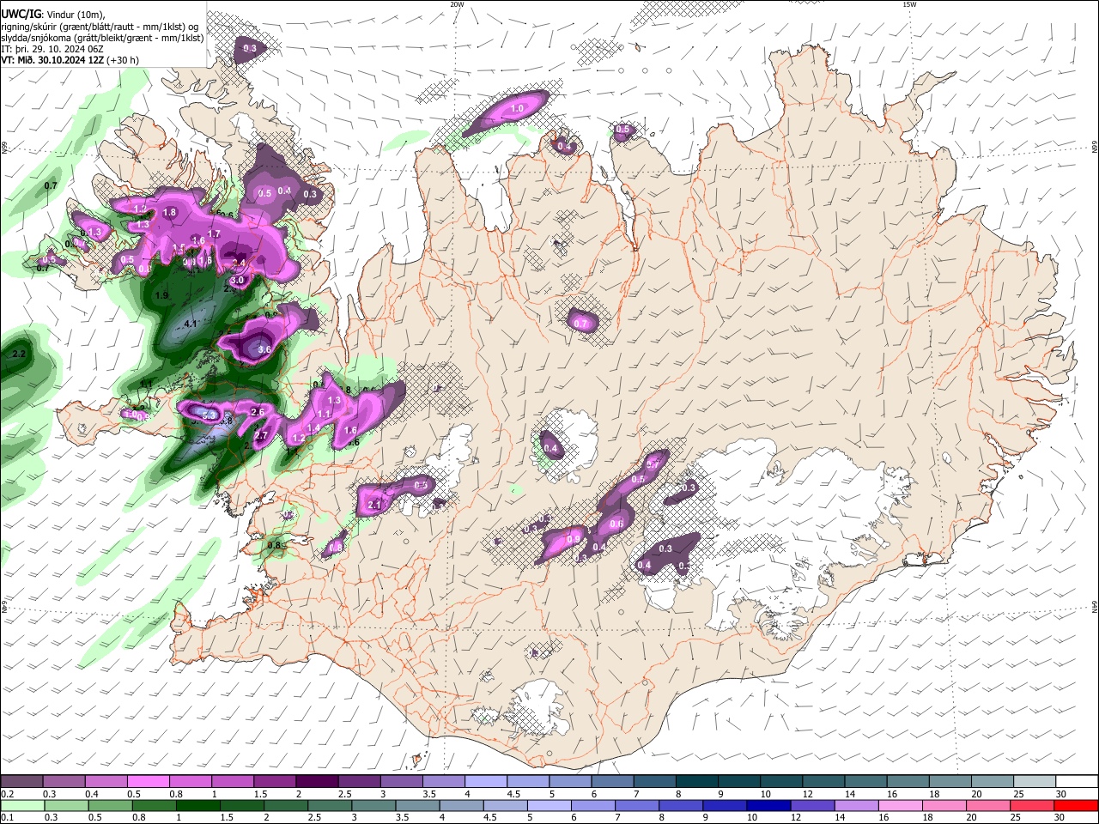
Task: Click the 1.0 snow value off the north coast
Action: coord(517,109)
